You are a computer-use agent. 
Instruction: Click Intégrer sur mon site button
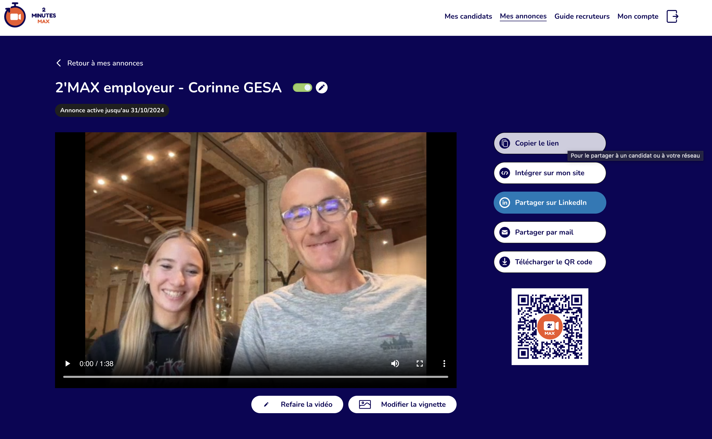(x=550, y=173)
